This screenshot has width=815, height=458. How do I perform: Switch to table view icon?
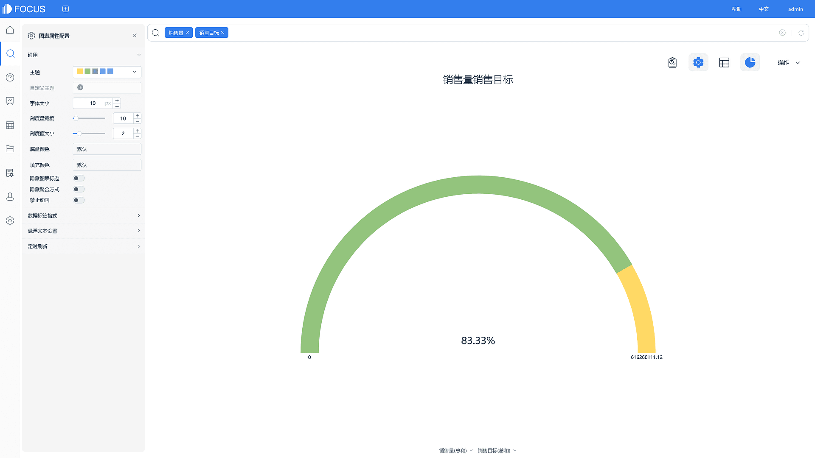coord(724,63)
